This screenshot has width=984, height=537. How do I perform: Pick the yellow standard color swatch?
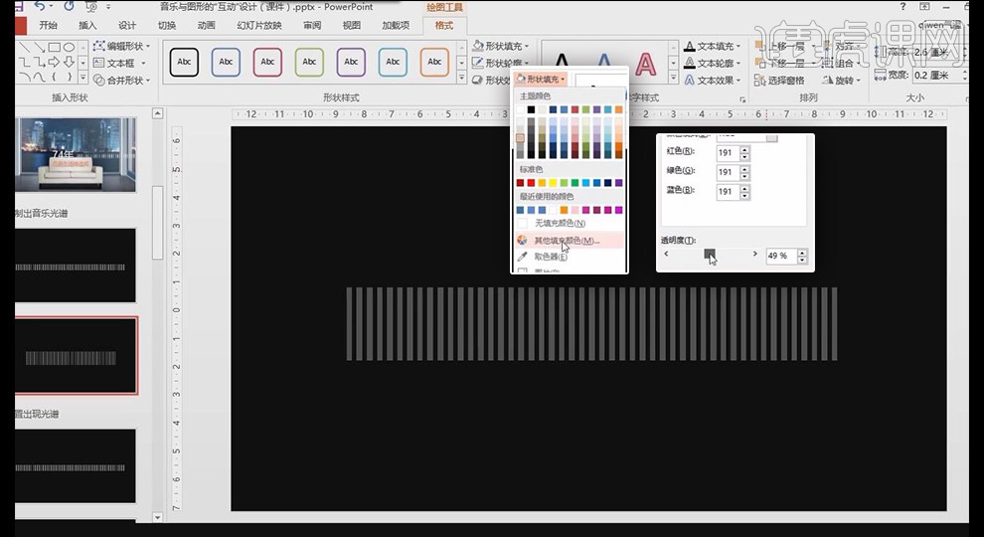coord(553,183)
